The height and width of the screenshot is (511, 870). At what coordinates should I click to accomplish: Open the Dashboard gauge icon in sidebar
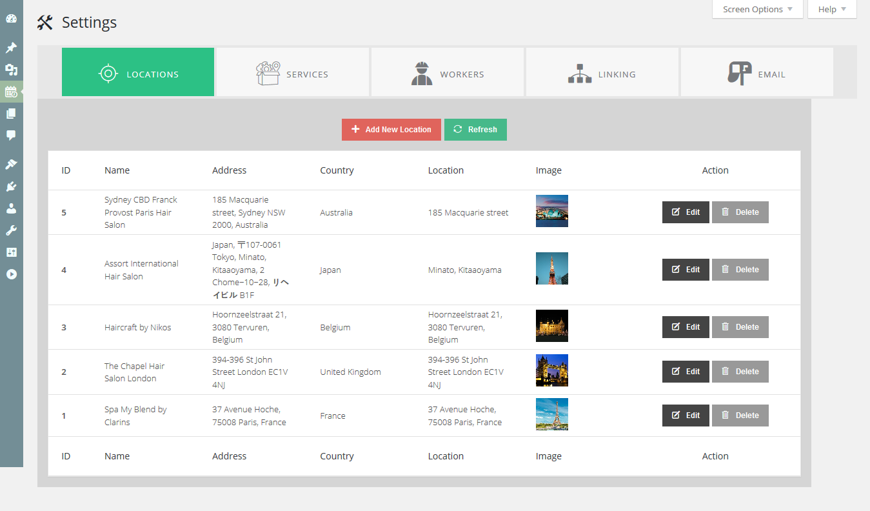(11, 19)
